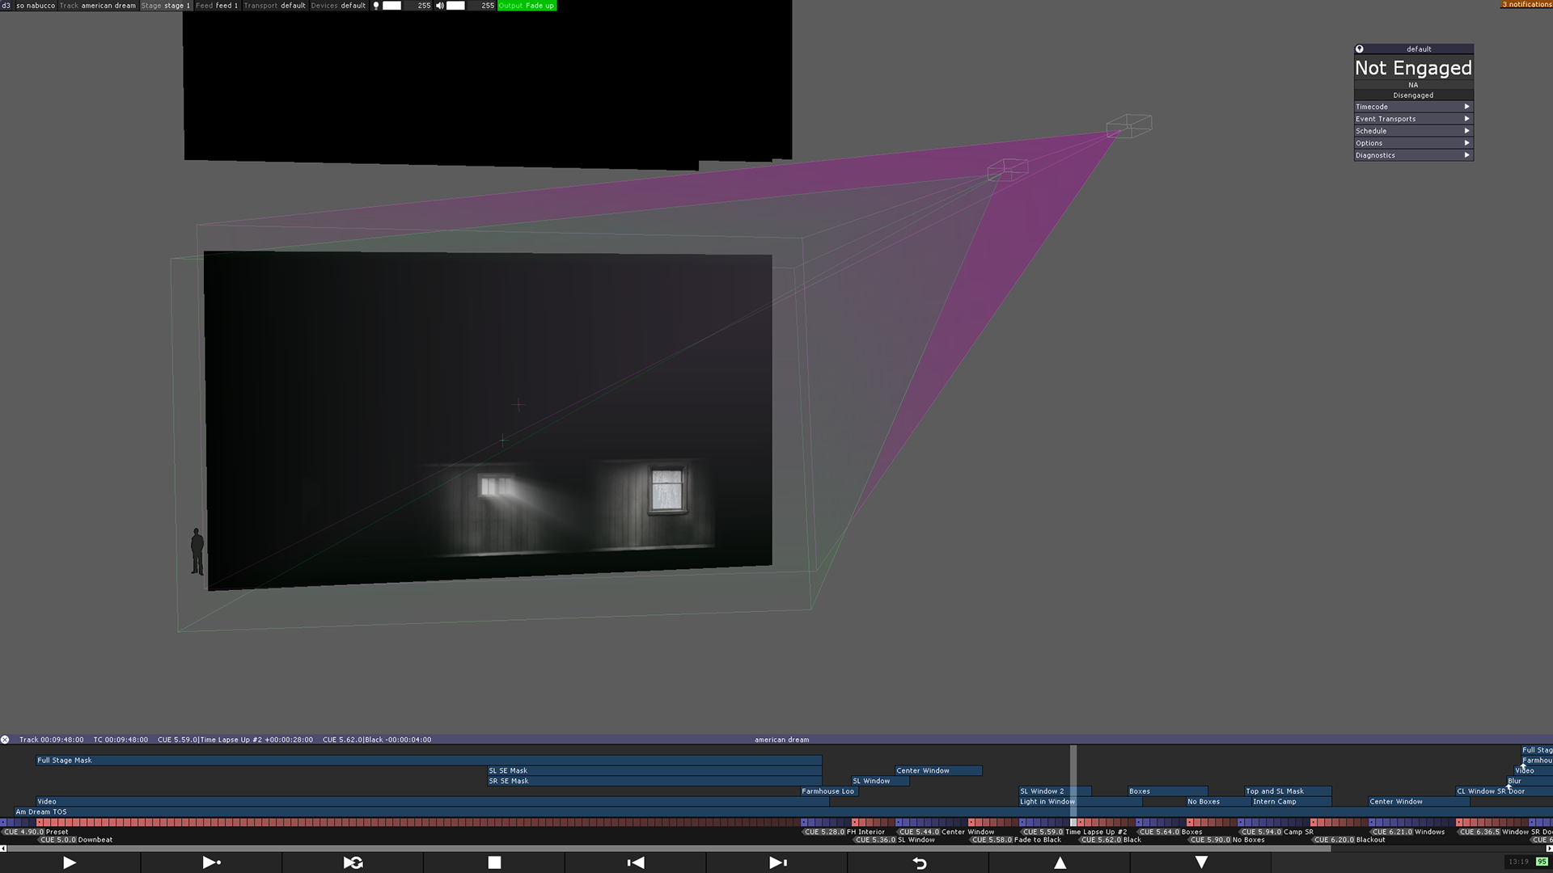This screenshot has height=873, width=1553.
Task: Jump to next section icon
Action: 777,862
